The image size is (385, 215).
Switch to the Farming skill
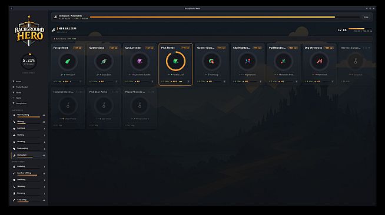tap(28, 128)
